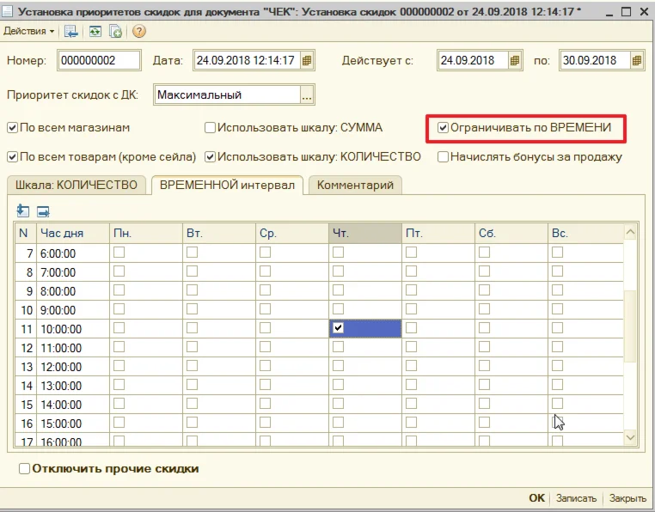
Task: Click the help question mark icon
Action: click(x=138, y=31)
